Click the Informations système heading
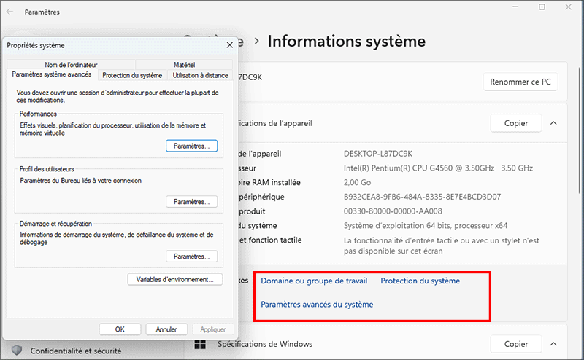 pyautogui.click(x=346, y=42)
